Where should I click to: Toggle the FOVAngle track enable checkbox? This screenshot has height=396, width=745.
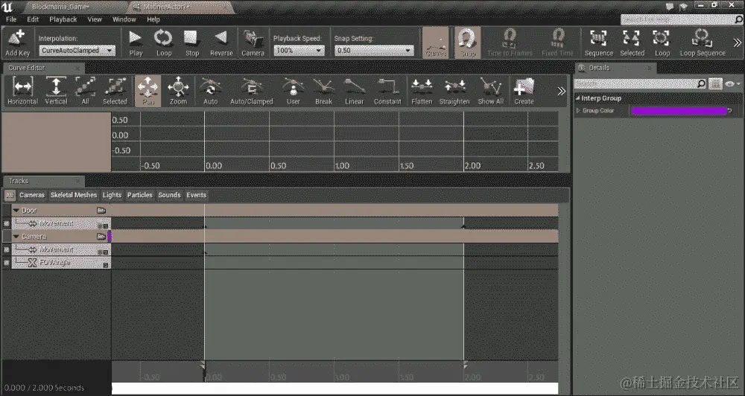(6, 263)
